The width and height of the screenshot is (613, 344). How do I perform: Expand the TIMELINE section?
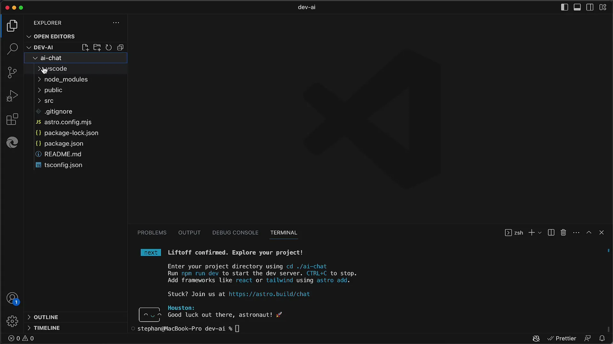76,328
